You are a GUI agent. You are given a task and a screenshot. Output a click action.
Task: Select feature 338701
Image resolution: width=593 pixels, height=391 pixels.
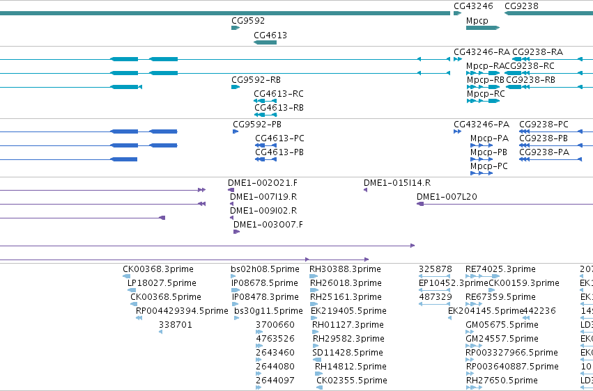pyautogui.click(x=175, y=326)
